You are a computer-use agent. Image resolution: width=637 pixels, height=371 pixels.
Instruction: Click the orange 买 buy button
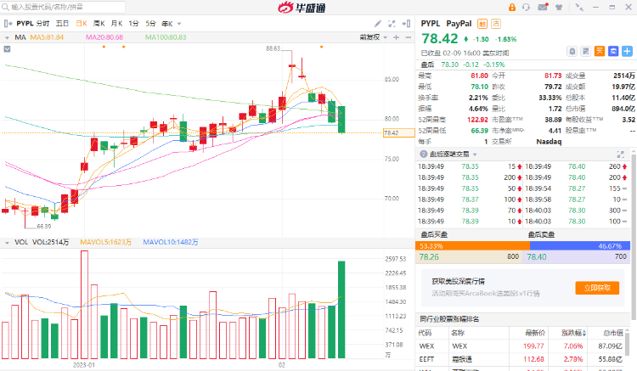[x=600, y=51]
